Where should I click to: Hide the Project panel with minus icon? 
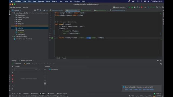[47, 10]
